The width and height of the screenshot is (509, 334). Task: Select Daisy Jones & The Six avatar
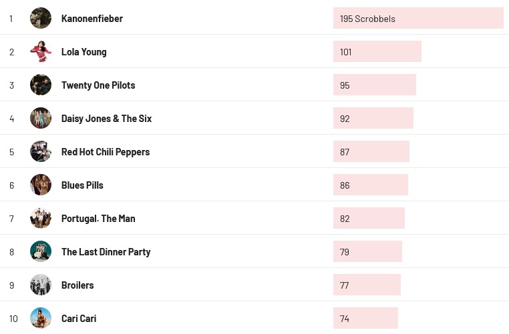[41, 118]
